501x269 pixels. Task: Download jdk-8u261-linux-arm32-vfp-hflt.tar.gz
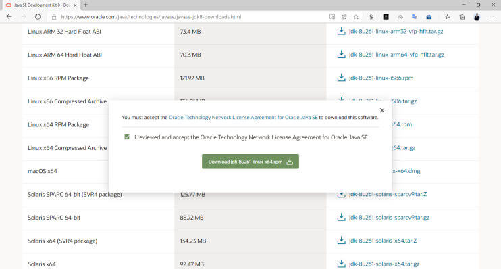396,31
